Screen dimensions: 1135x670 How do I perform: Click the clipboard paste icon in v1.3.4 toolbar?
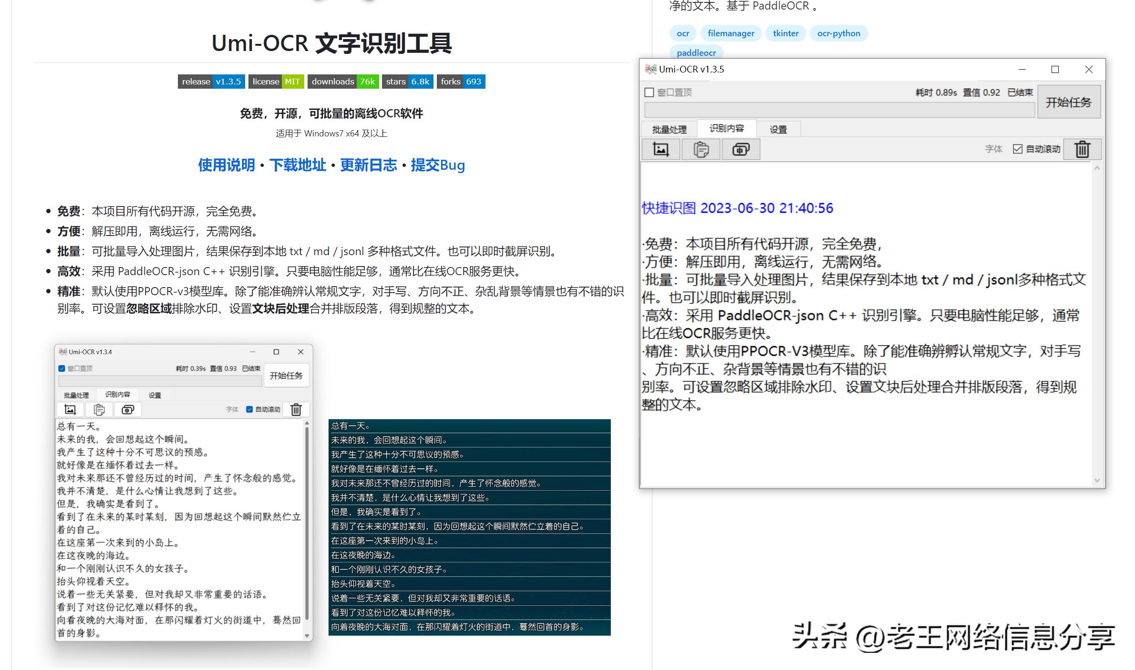99,409
